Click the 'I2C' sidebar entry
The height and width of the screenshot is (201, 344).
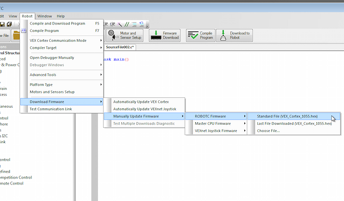[4, 136]
